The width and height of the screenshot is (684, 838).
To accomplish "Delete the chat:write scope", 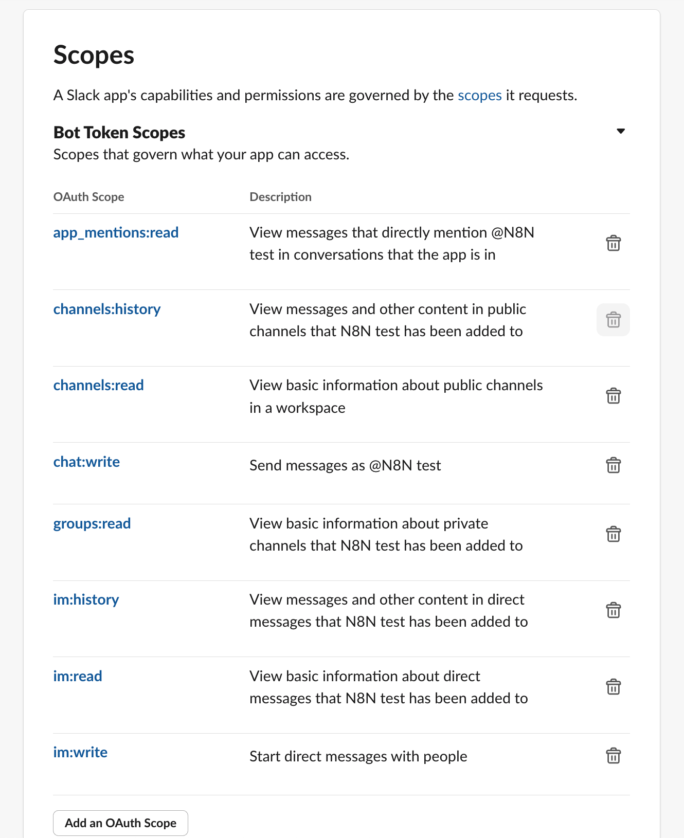I will point(613,465).
